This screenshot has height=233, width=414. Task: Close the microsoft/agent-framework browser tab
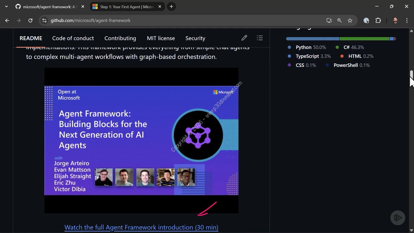(82, 6)
